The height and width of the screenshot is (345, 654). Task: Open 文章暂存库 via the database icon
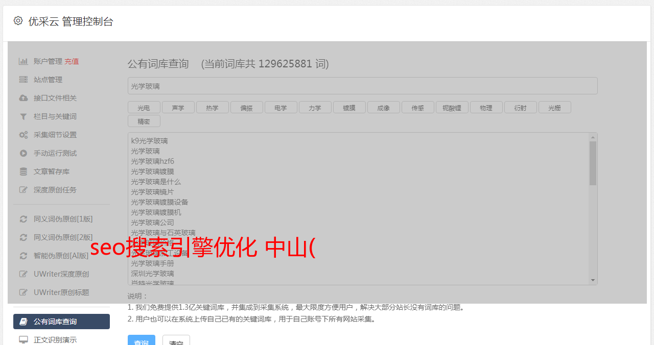(x=24, y=171)
